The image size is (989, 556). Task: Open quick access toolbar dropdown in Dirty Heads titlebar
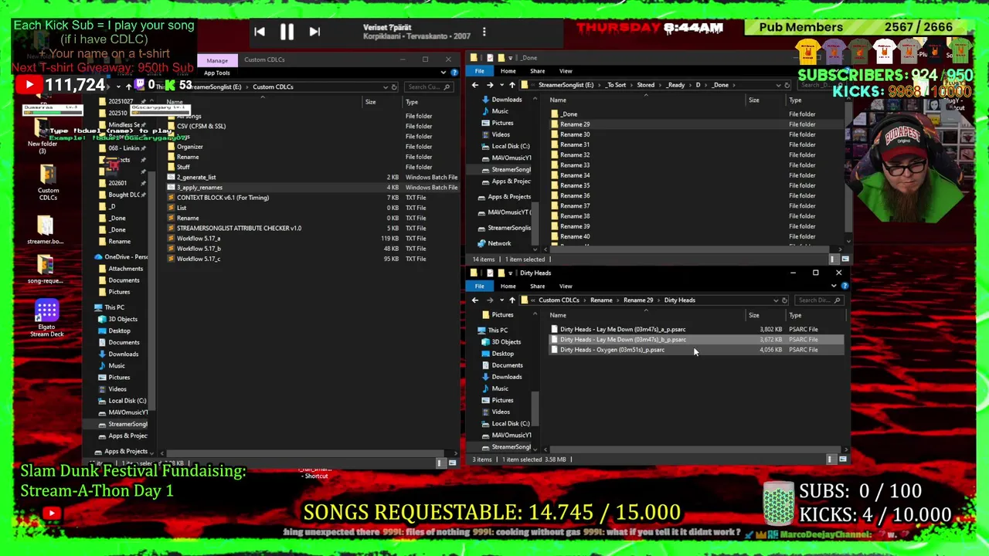point(512,273)
